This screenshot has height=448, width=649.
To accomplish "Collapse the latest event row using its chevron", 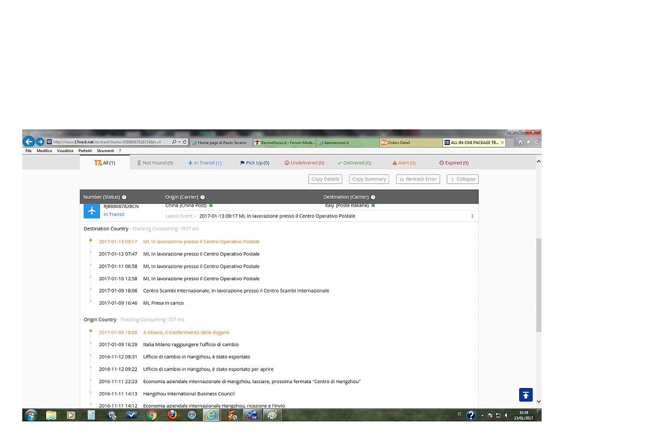I will coord(472,216).
